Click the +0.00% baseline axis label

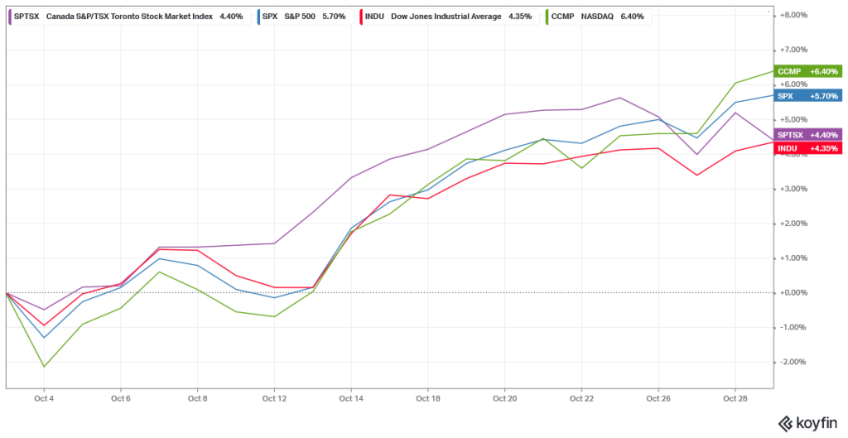click(x=794, y=292)
